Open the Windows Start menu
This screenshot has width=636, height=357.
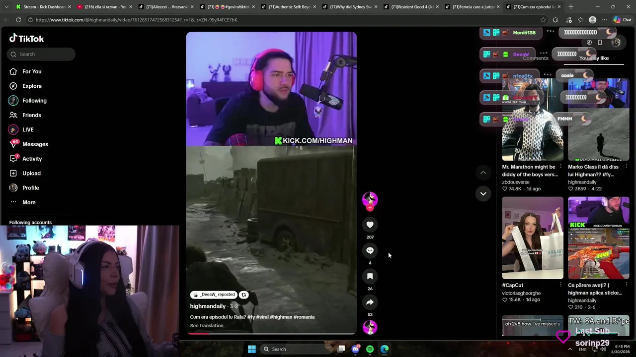[252, 349]
